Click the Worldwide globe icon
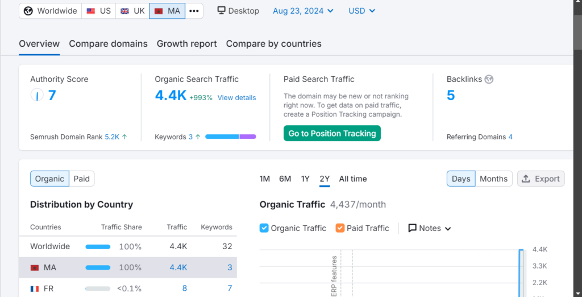582x297 pixels. point(28,11)
